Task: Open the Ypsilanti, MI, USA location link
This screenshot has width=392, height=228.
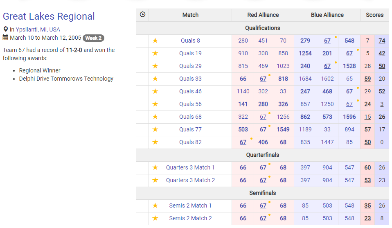Action: point(38,29)
